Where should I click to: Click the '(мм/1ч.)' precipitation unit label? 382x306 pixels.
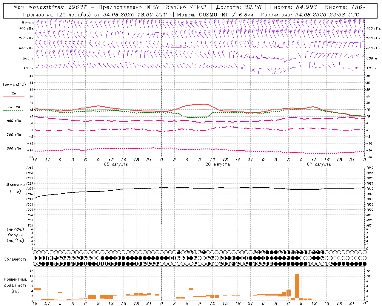tap(16, 241)
